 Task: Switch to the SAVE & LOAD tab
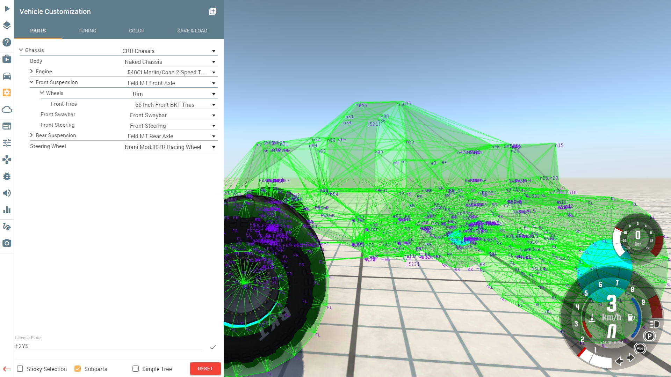coord(192,31)
